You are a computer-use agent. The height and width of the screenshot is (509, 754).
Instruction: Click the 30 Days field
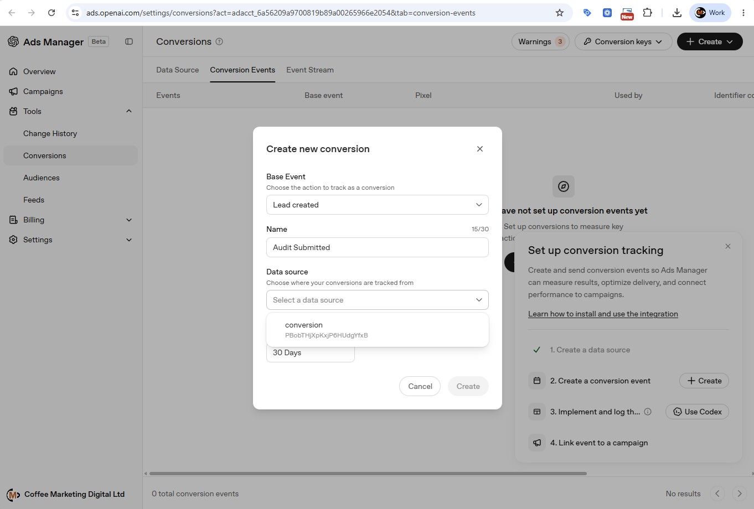[x=311, y=352]
